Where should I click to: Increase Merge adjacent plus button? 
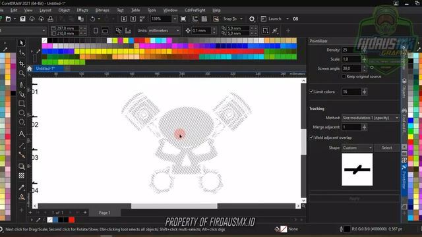365,127
